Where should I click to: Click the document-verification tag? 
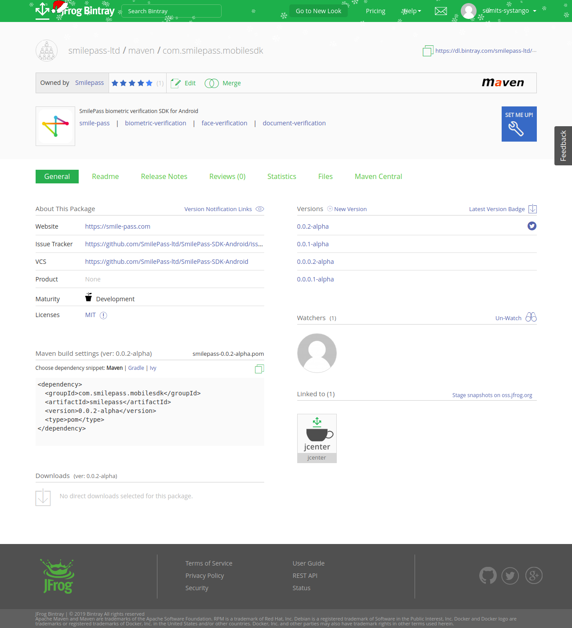[x=294, y=123]
